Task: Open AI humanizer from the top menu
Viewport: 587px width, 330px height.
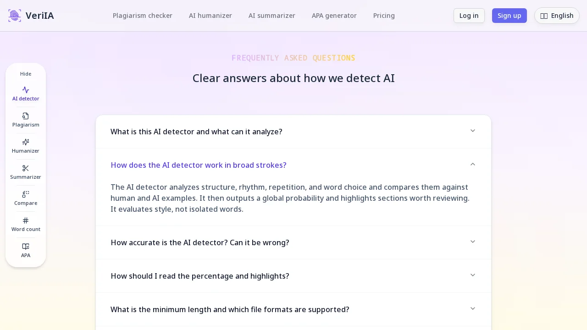Action: point(210,16)
